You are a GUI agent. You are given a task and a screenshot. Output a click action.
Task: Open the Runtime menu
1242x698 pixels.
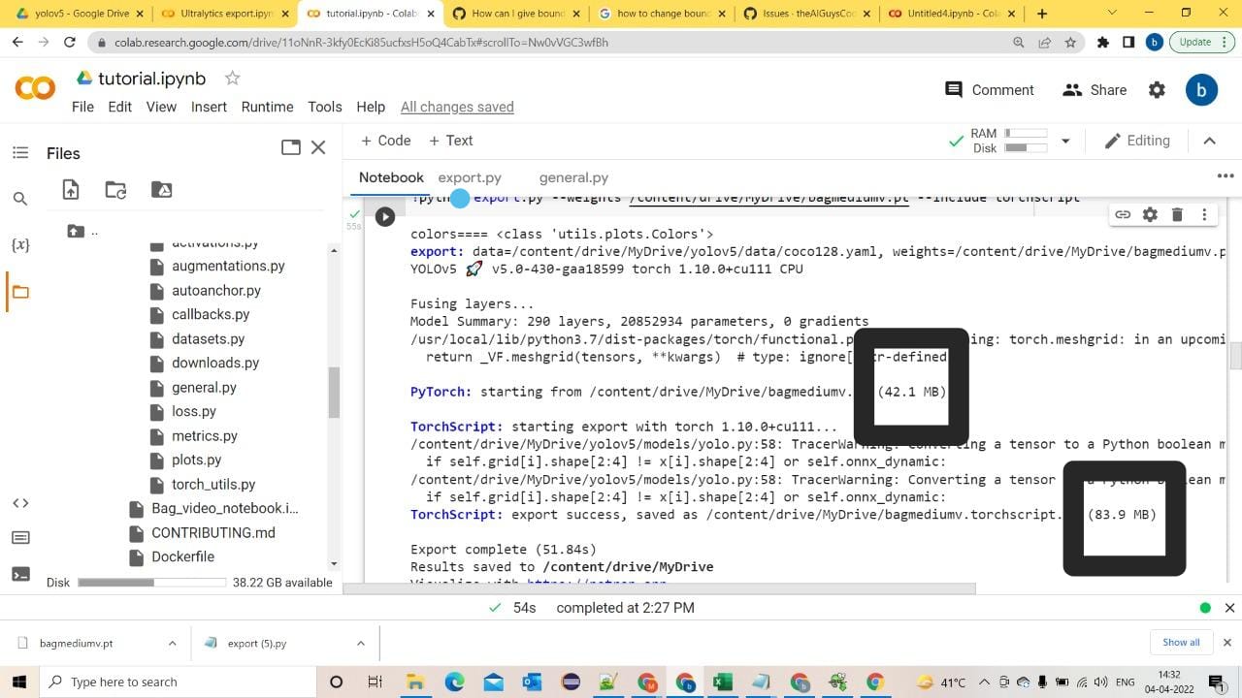pos(267,107)
